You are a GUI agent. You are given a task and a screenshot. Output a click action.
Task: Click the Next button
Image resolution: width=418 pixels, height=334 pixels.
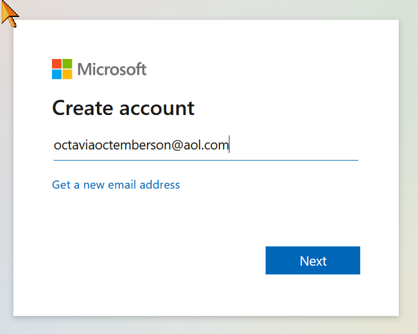pos(313,260)
